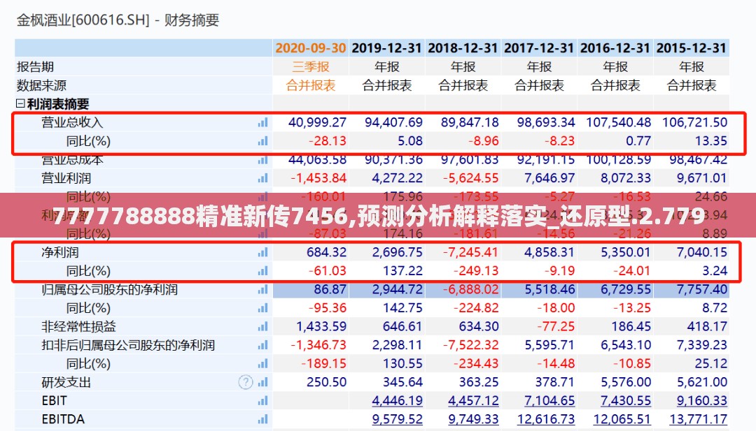Open EBITDA value 9,579.52 link

tap(398, 419)
